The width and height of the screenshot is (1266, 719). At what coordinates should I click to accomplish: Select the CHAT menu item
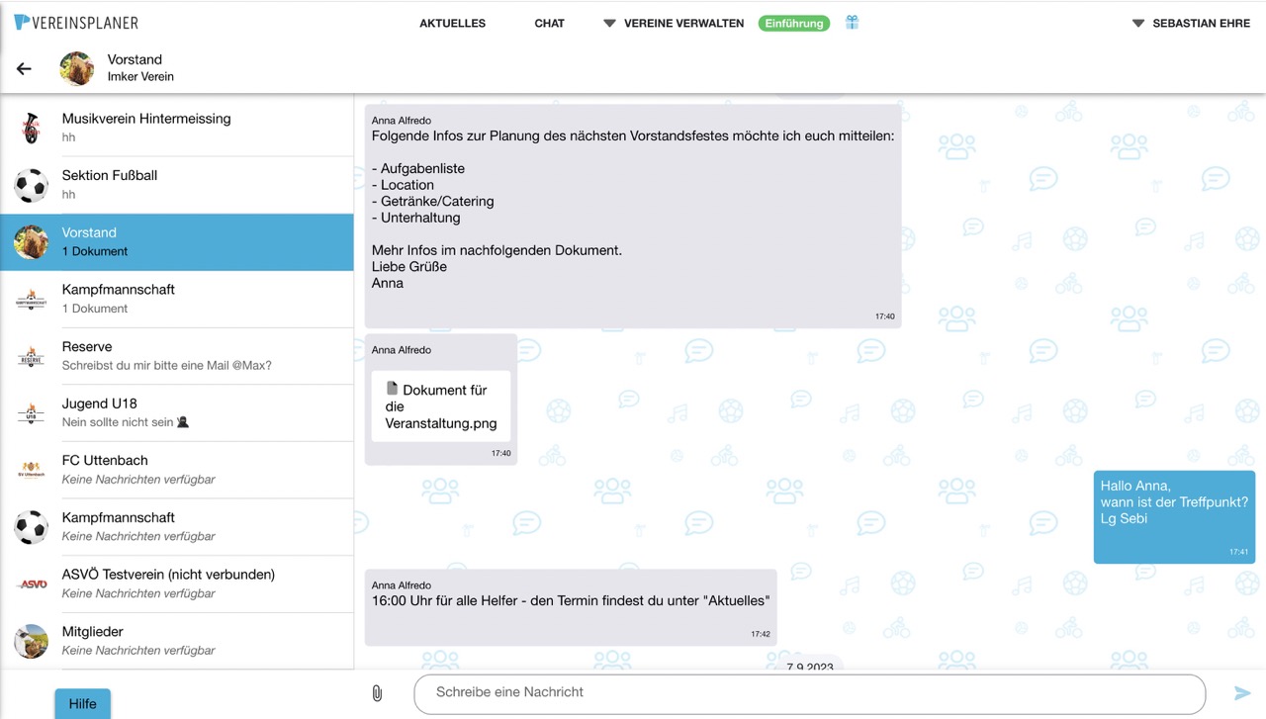[549, 23]
